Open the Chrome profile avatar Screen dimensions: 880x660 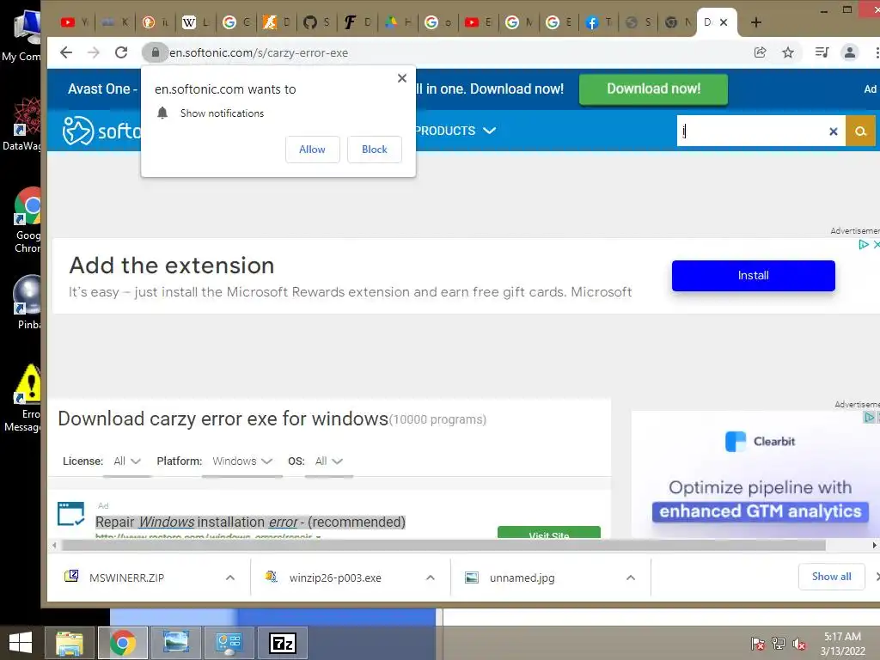(x=850, y=52)
